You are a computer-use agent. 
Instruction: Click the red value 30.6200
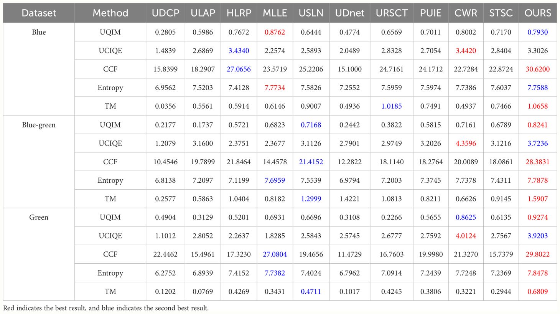538,69
